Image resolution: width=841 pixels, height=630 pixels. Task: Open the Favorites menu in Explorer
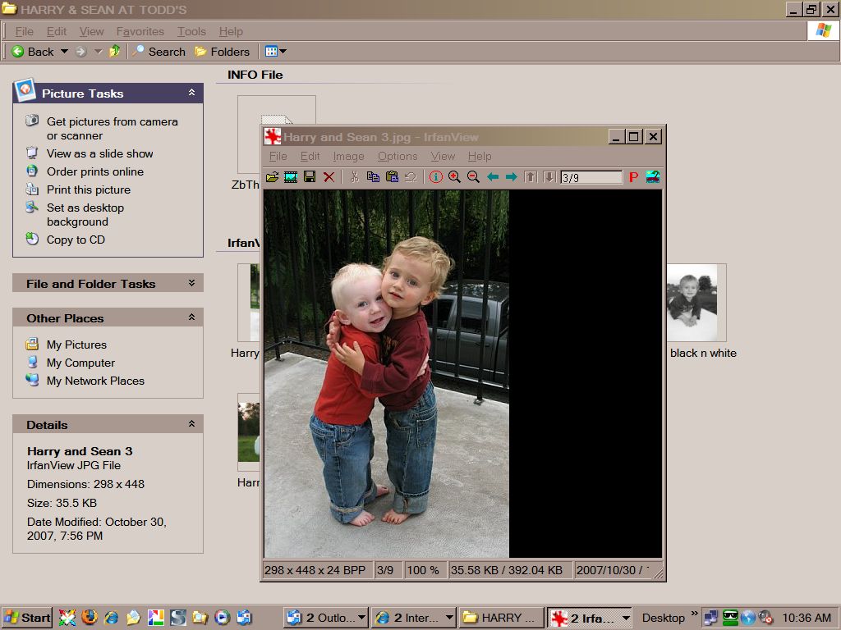[x=140, y=31]
